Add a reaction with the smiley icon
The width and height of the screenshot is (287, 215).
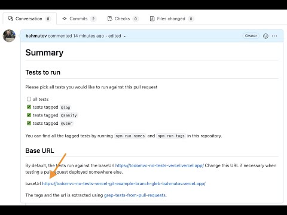coord(265,36)
